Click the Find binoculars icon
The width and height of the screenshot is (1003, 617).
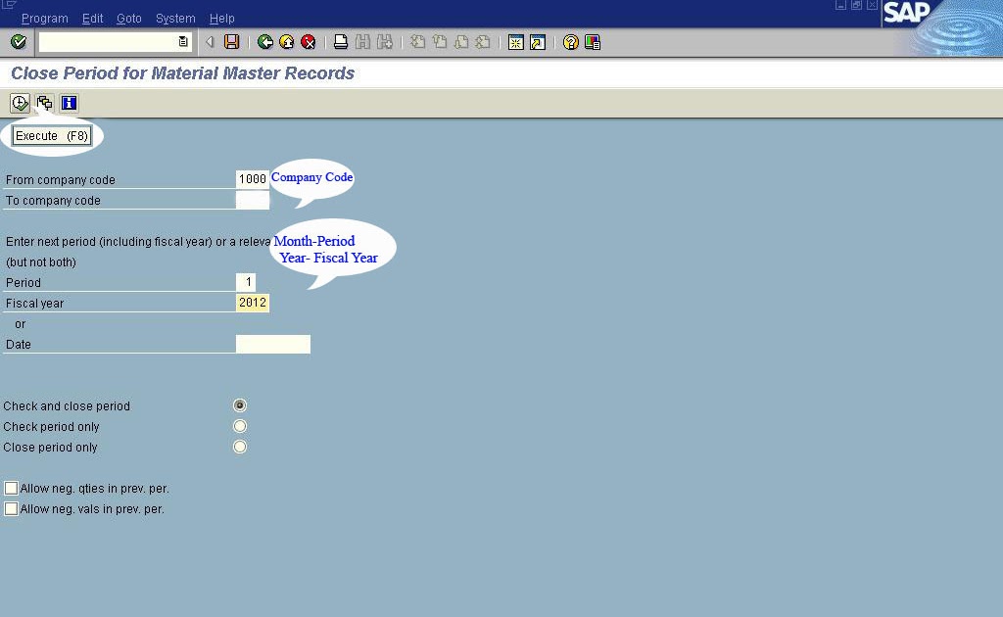[362, 42]
